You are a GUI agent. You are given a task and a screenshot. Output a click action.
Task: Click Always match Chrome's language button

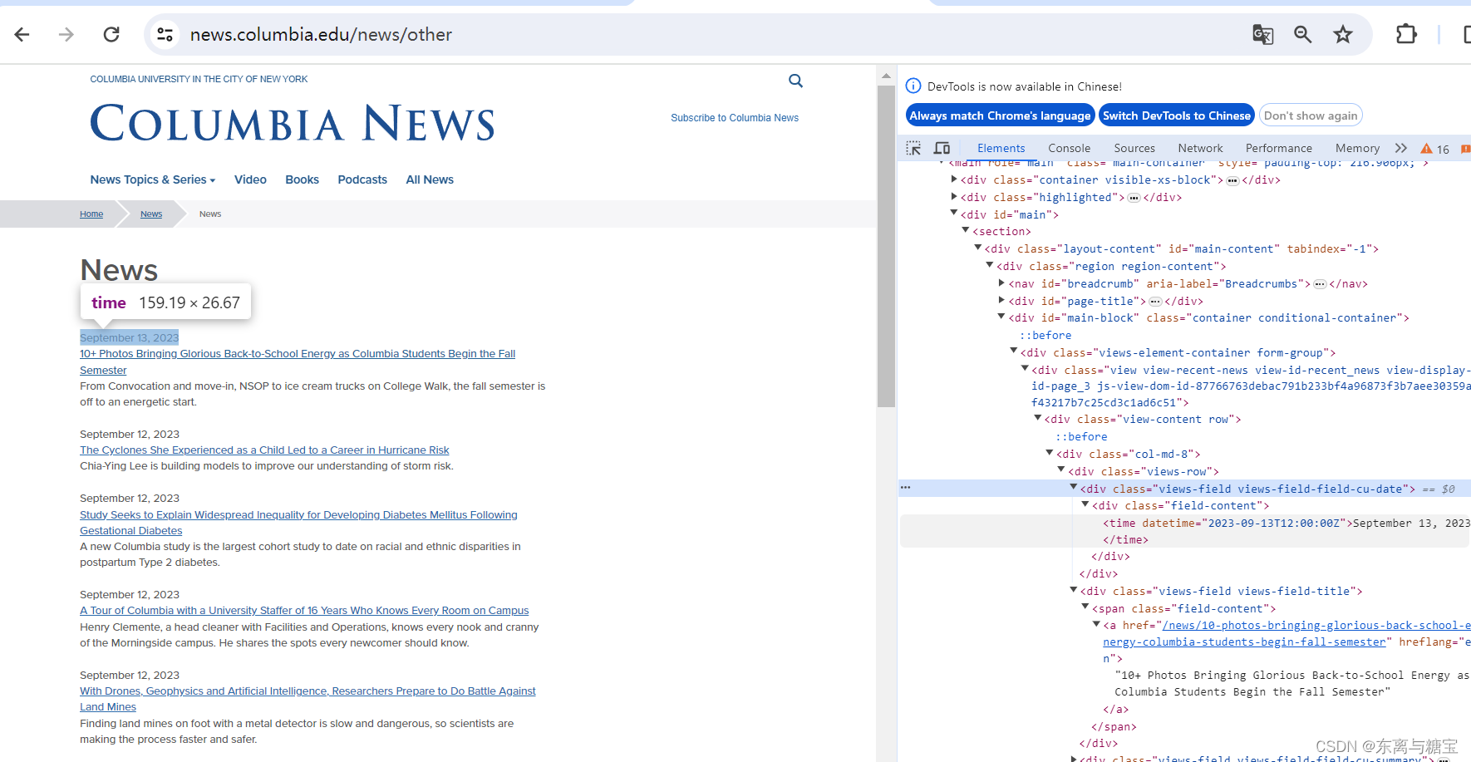click(1000, 116)
